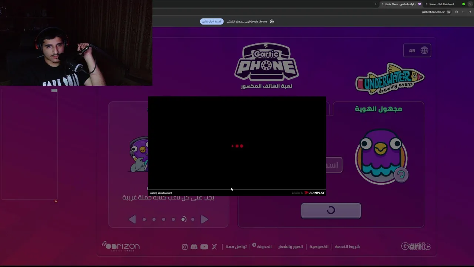Screen dimensions: 474x267
Task: Go to previous how-to-play slide
Action: tap(132, 220)
